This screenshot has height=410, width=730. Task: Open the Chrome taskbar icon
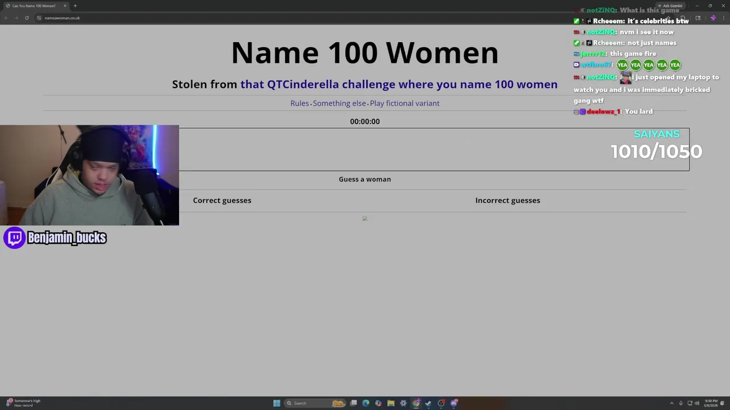(x=416, y=403)
